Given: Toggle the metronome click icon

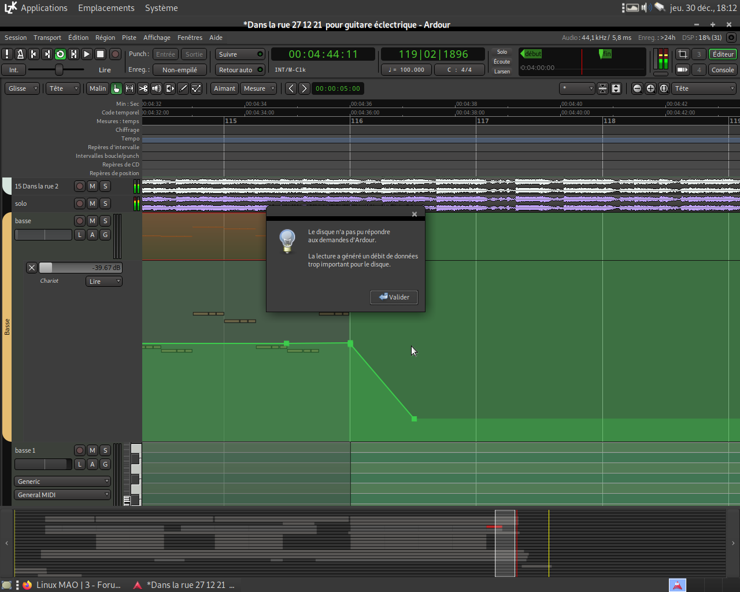Looking at the screenshot, I should coord(20,54).
